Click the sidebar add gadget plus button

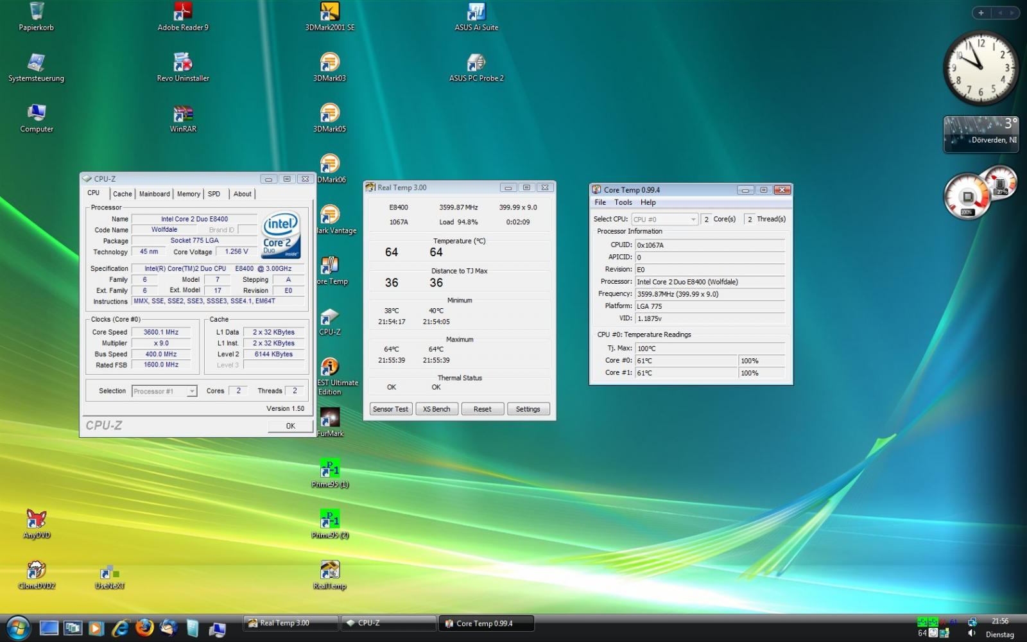(x=981, y=13)
